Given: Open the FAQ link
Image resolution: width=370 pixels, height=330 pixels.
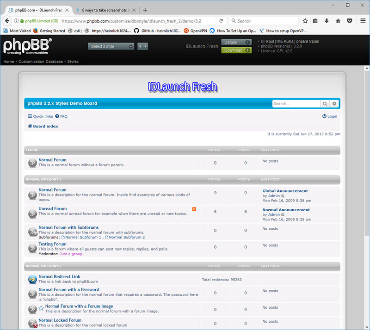Looking at the screenshot, I should coord(62,116).
